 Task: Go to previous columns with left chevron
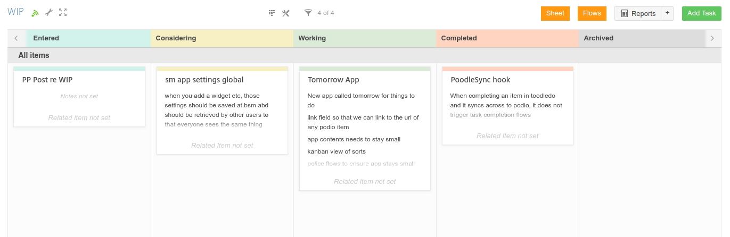tap(17, 38)
